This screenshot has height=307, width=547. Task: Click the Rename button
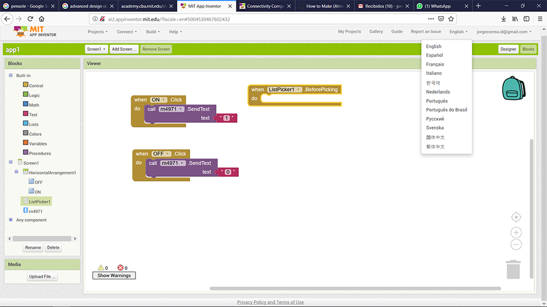[33, 247]
